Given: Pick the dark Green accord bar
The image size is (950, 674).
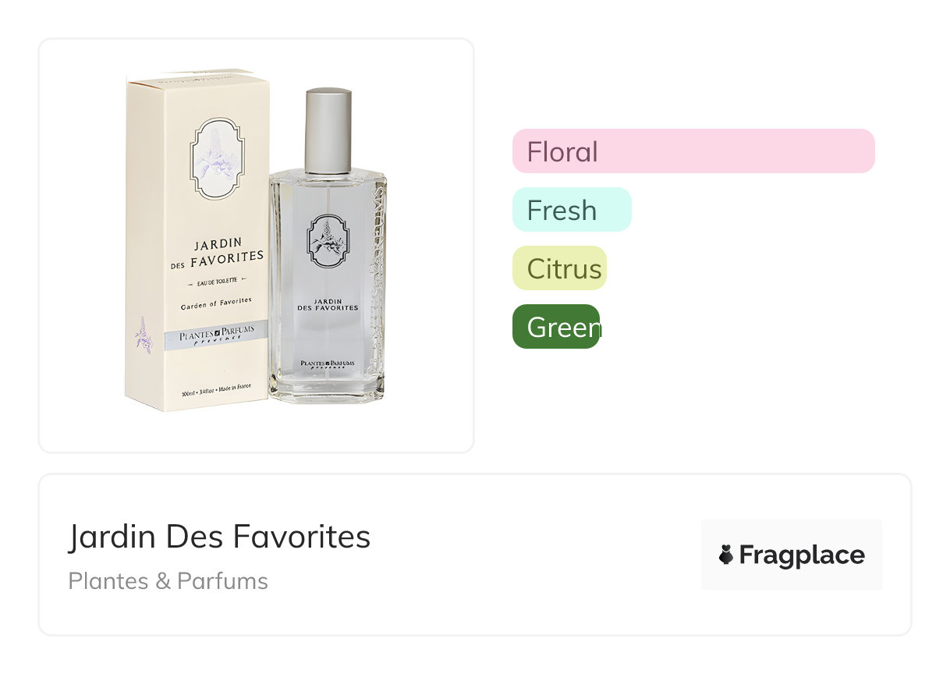Looking at the screenshot, I should tap(555, 327).
